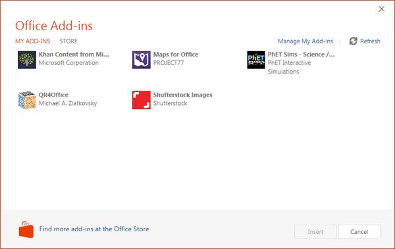Click the Refresh text link
This screenshot has width=395, height=249.
[x=370, y=41]
